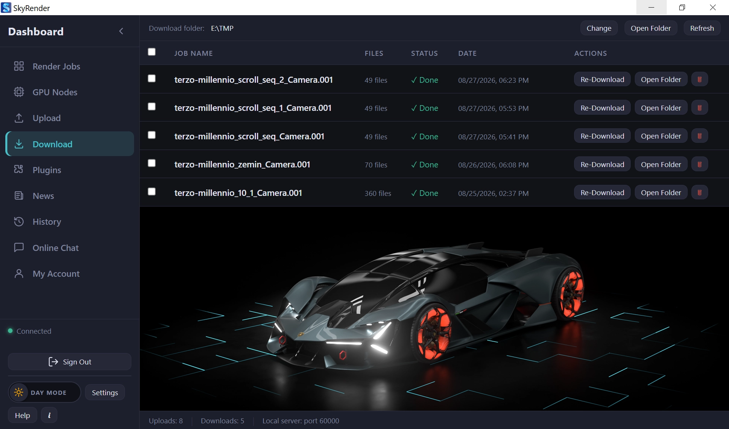Delete scroll_seq_1_Camera.001 job via trash icon
The image size is (729, 429).
699,108
